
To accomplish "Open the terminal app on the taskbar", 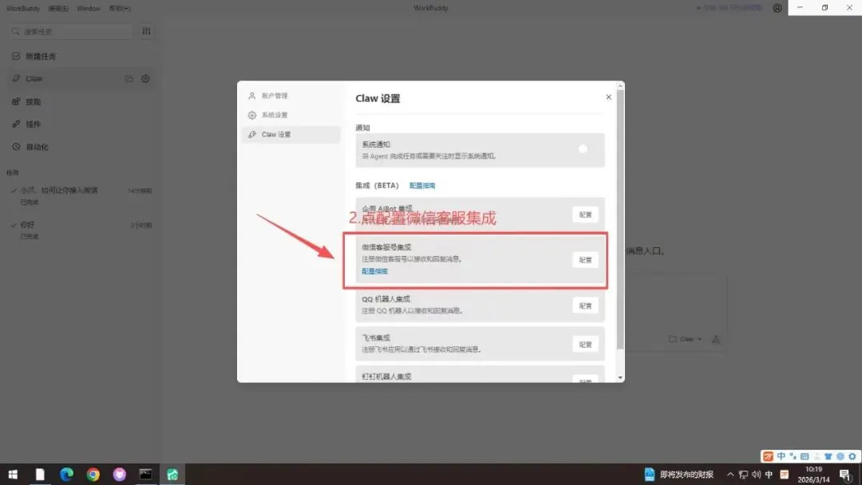I will [146, 474].
